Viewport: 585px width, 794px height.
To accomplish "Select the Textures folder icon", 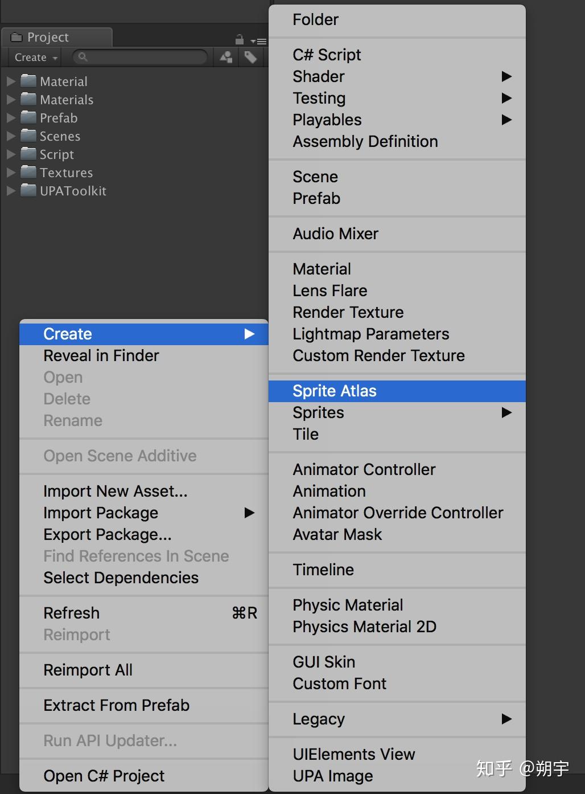I will pos(28,172).
